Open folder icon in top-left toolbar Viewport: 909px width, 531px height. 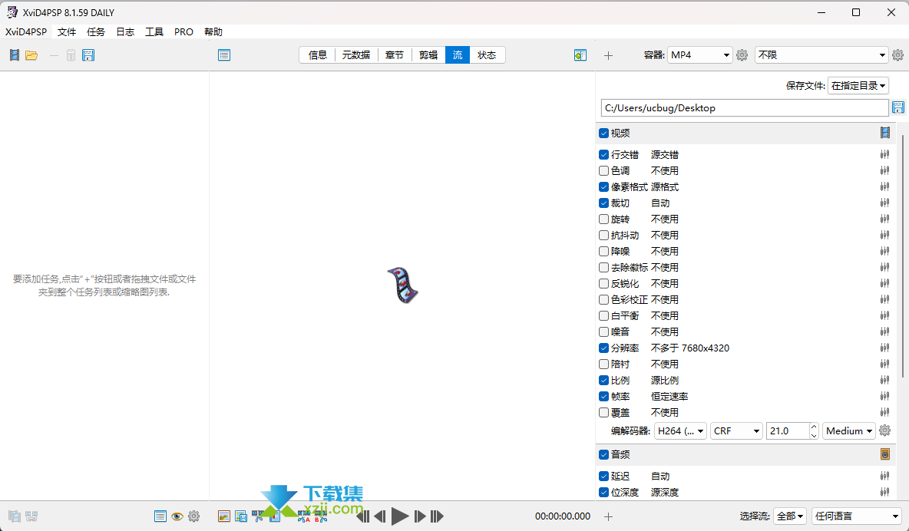click(31, 55)
